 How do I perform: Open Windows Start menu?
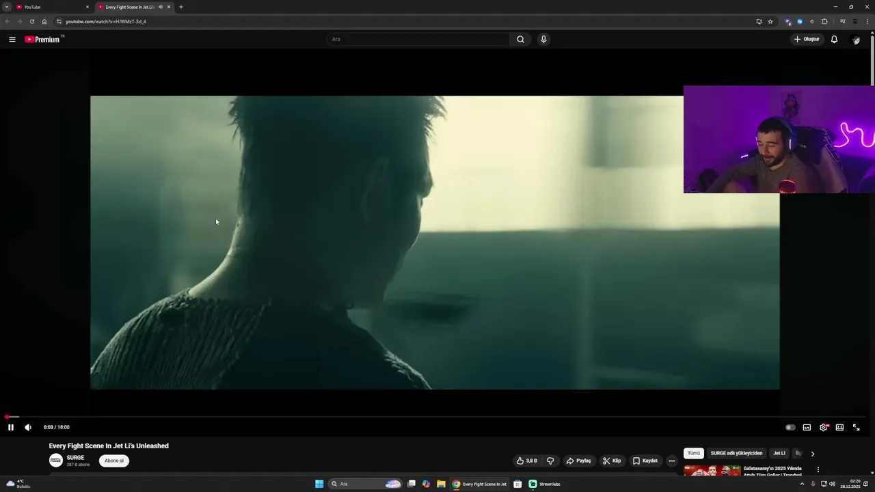point(319,484)
